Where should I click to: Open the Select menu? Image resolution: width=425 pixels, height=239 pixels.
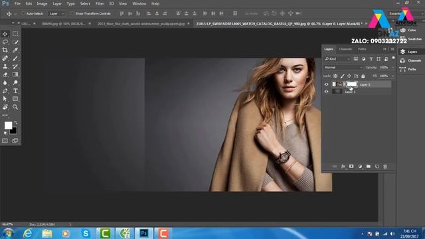(85, 4)
